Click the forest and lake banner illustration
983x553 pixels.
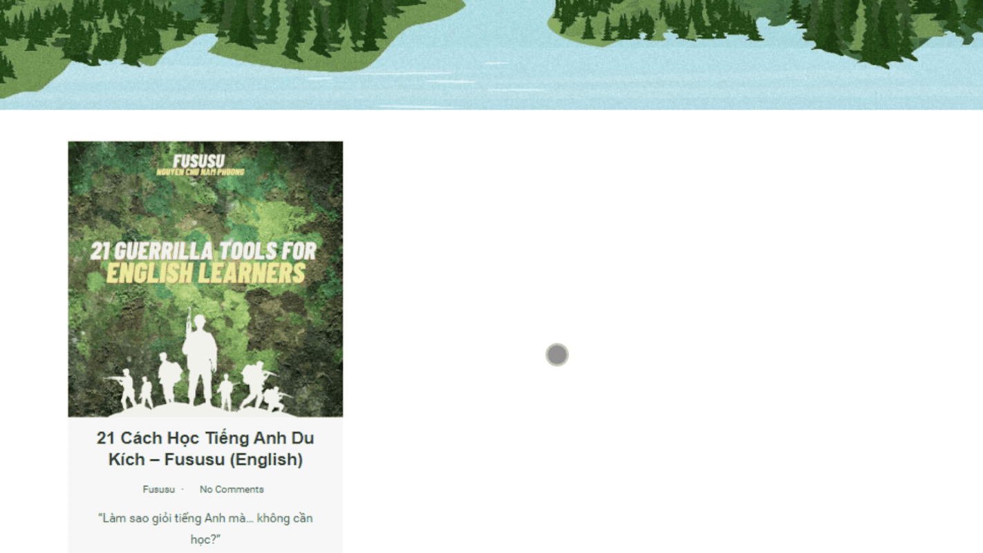click(x=491, y=55)
